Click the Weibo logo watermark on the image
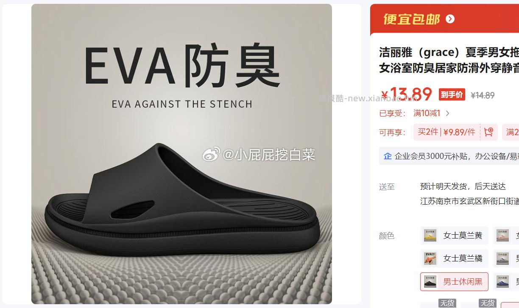The width and height of the screenshot is (519, 308). (211, 155)
